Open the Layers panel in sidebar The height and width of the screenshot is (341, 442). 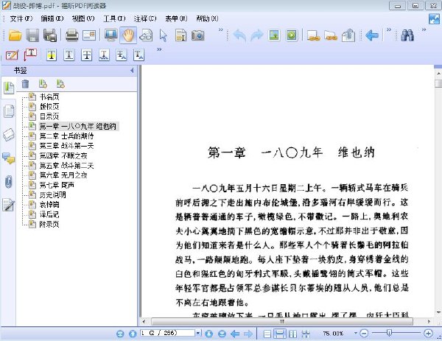(9, 135)
